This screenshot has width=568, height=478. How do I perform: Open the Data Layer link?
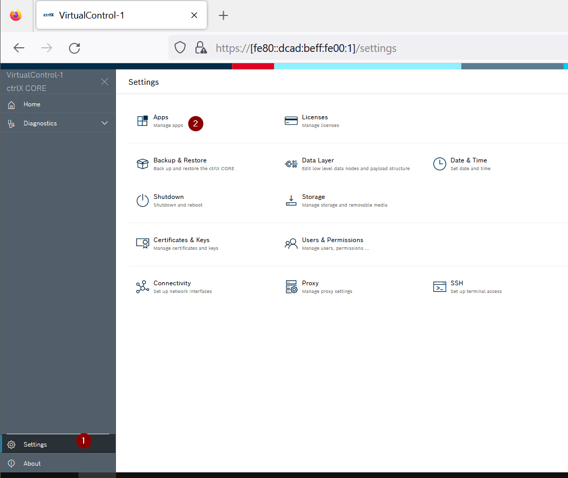(318, 160)
